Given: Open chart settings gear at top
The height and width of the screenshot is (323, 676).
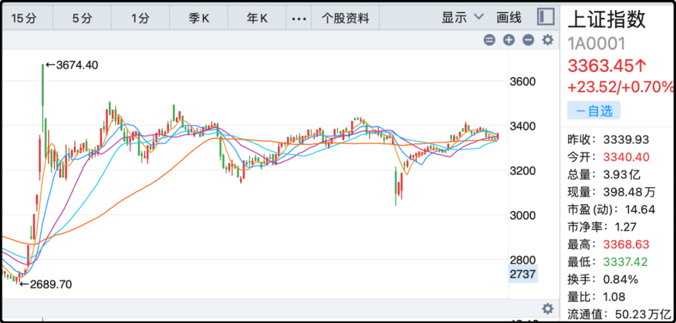Looking at the screenshot, I should click(548, 40).
